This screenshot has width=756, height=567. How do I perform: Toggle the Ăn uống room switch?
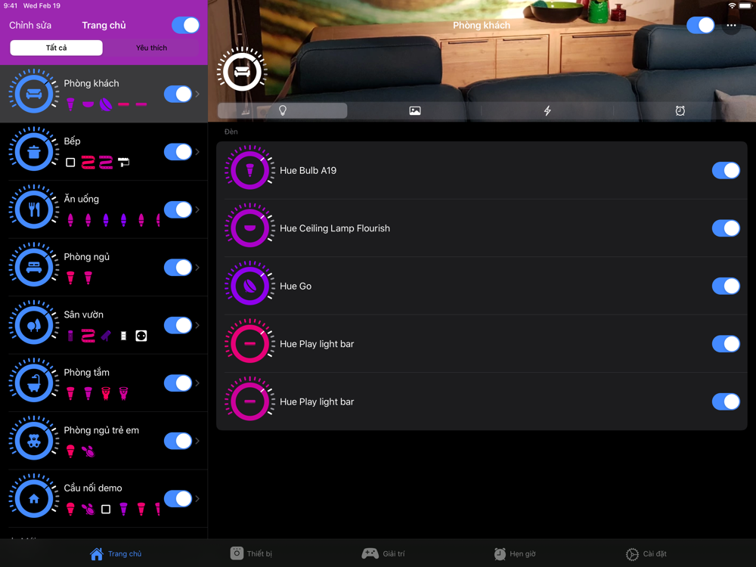click(x=178, y=209)
